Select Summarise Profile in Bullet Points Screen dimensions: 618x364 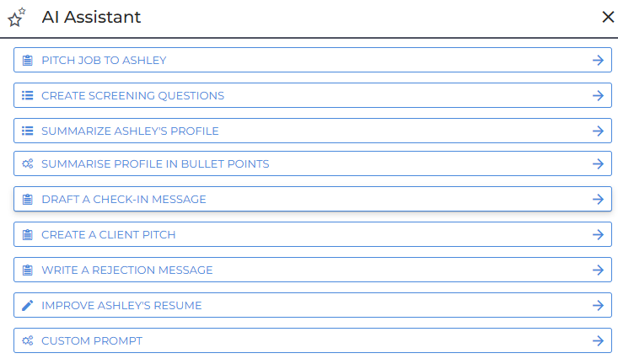[x=155, y=163]
